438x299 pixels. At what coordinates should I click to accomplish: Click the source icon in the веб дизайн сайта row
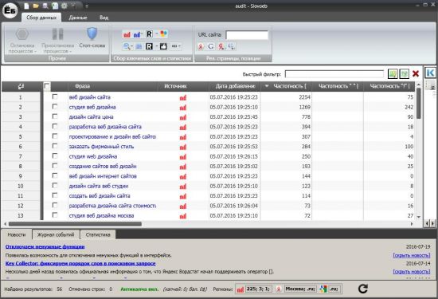coord(183,97)
